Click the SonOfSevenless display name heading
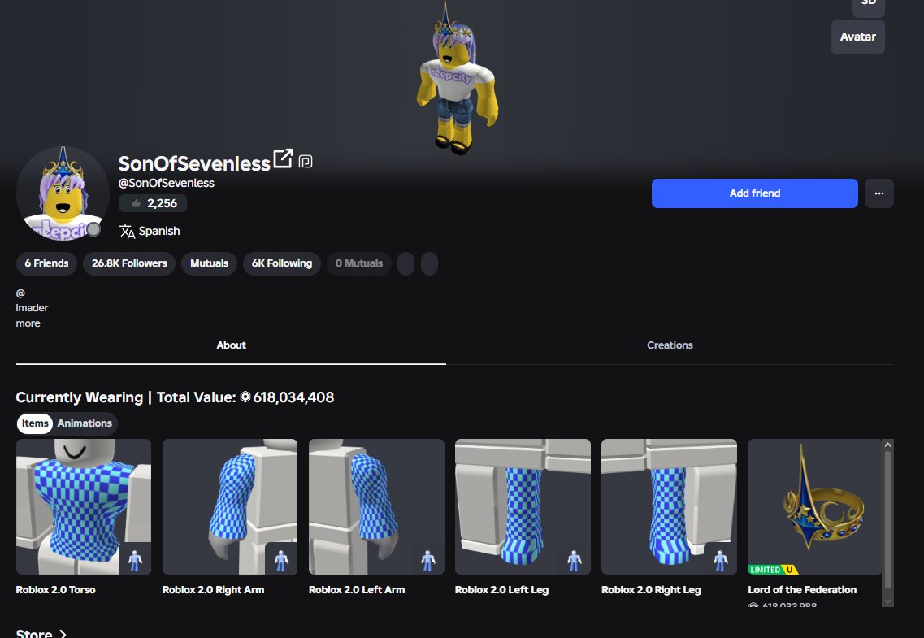Screen dimensions: 924x638 pyautogui.click(x=194, y=163)
